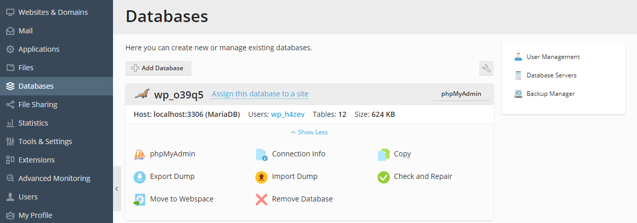Click the red X Remove Database icon

[261, 199]
